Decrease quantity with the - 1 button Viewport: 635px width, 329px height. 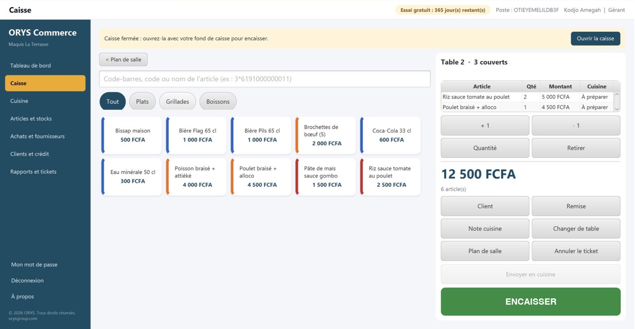pyautogui.click(x=576, y=125)
